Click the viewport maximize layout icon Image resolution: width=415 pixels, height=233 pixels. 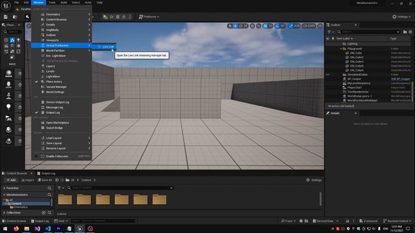click(320, 26)
